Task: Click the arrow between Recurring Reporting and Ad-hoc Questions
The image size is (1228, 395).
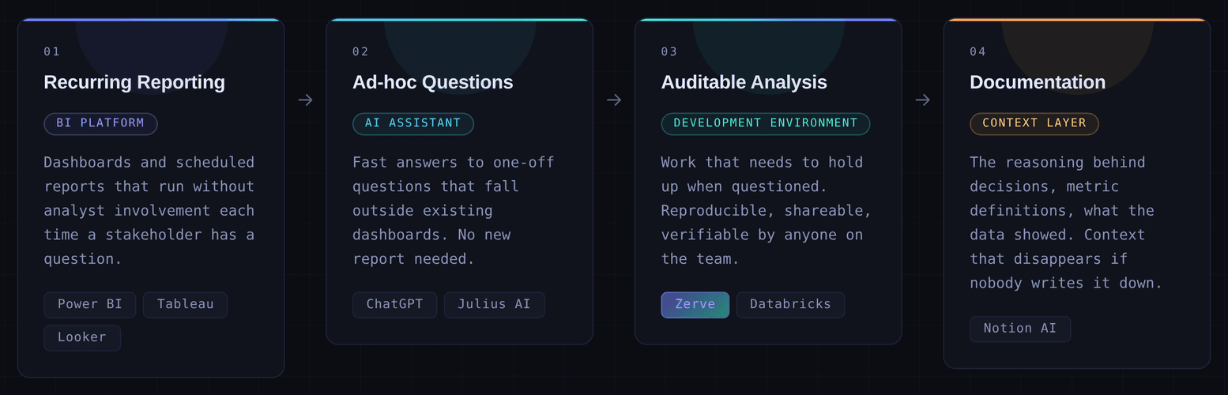Action: pos(305,100)
